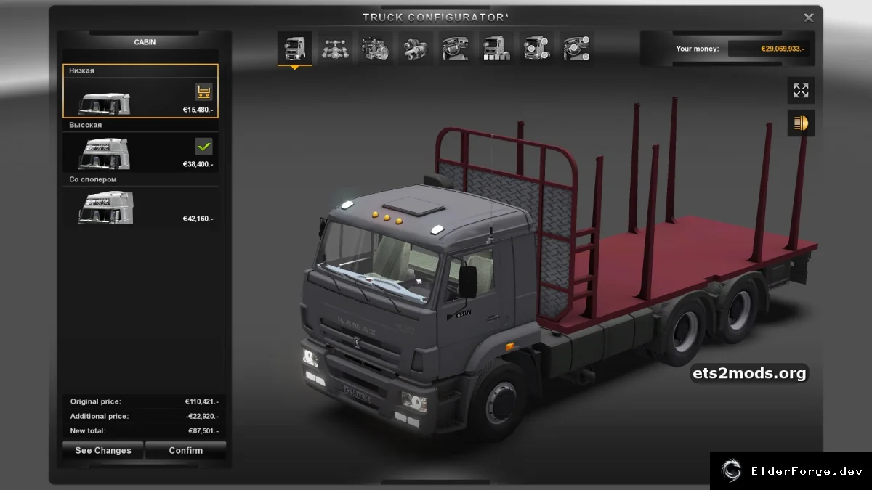This screenshot has width=872, height=490.
Task: Close the Truck Configurator window
Action: point(808,17)
